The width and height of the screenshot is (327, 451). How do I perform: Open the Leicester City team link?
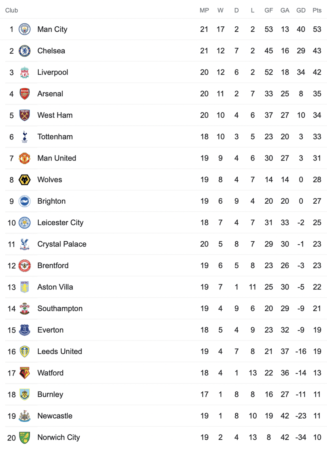point(60,222)
